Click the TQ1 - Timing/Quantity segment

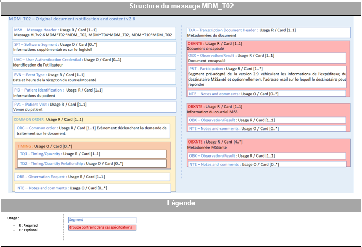coord(92,154)
